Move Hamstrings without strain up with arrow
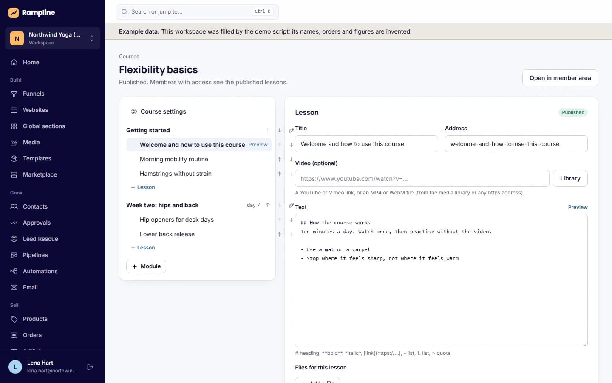 point(279,174)
